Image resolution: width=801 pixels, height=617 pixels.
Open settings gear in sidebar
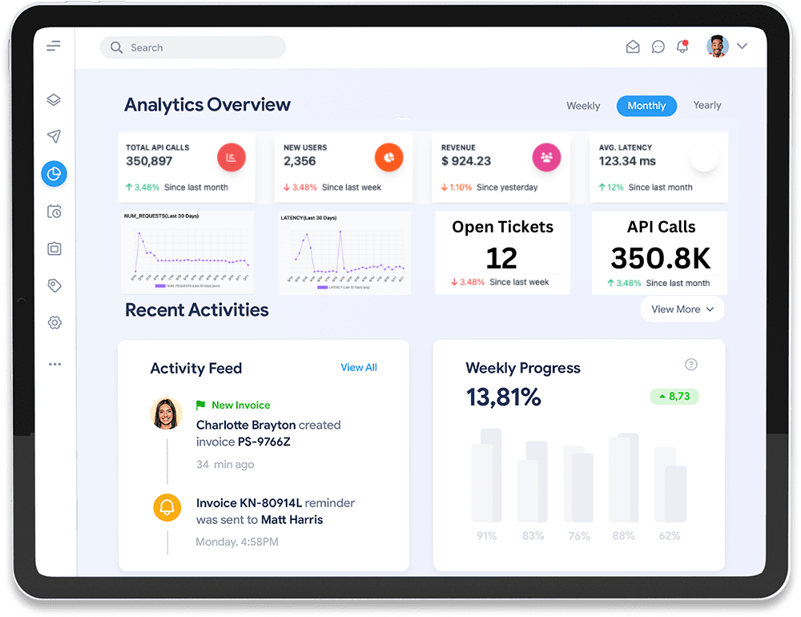click(54, 323)
